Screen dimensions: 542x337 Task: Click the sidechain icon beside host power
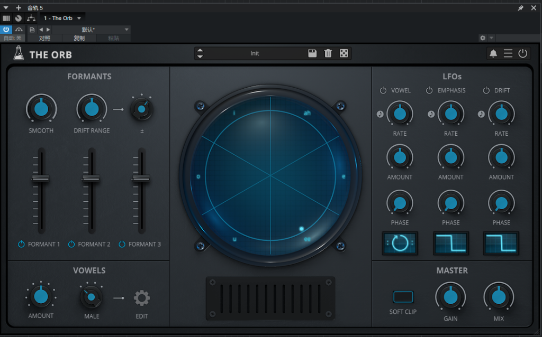pyautogui.click(x=19, y=30)
